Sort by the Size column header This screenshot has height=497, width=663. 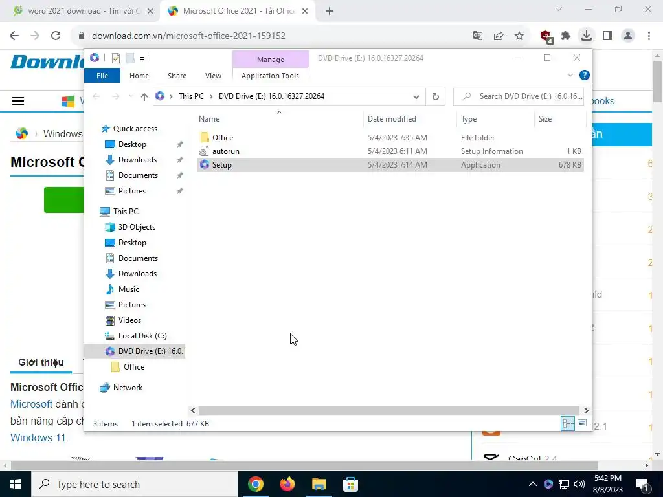560,119
